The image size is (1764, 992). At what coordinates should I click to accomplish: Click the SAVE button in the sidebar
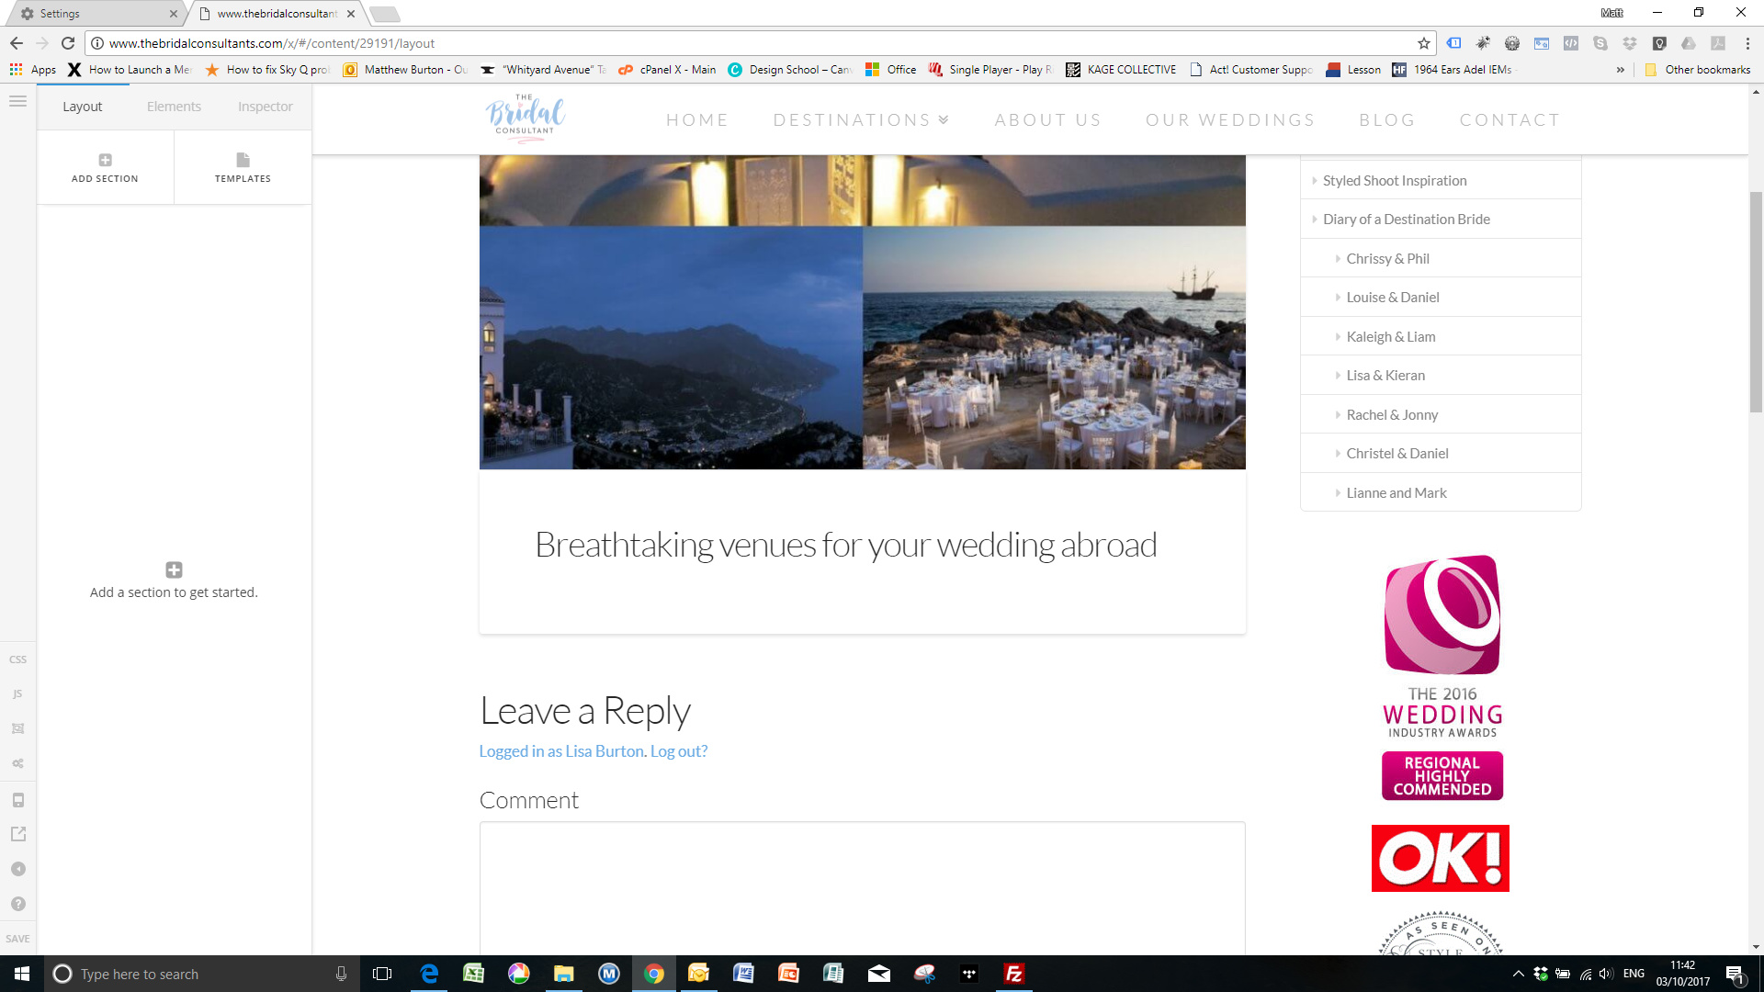pos(17,939)
